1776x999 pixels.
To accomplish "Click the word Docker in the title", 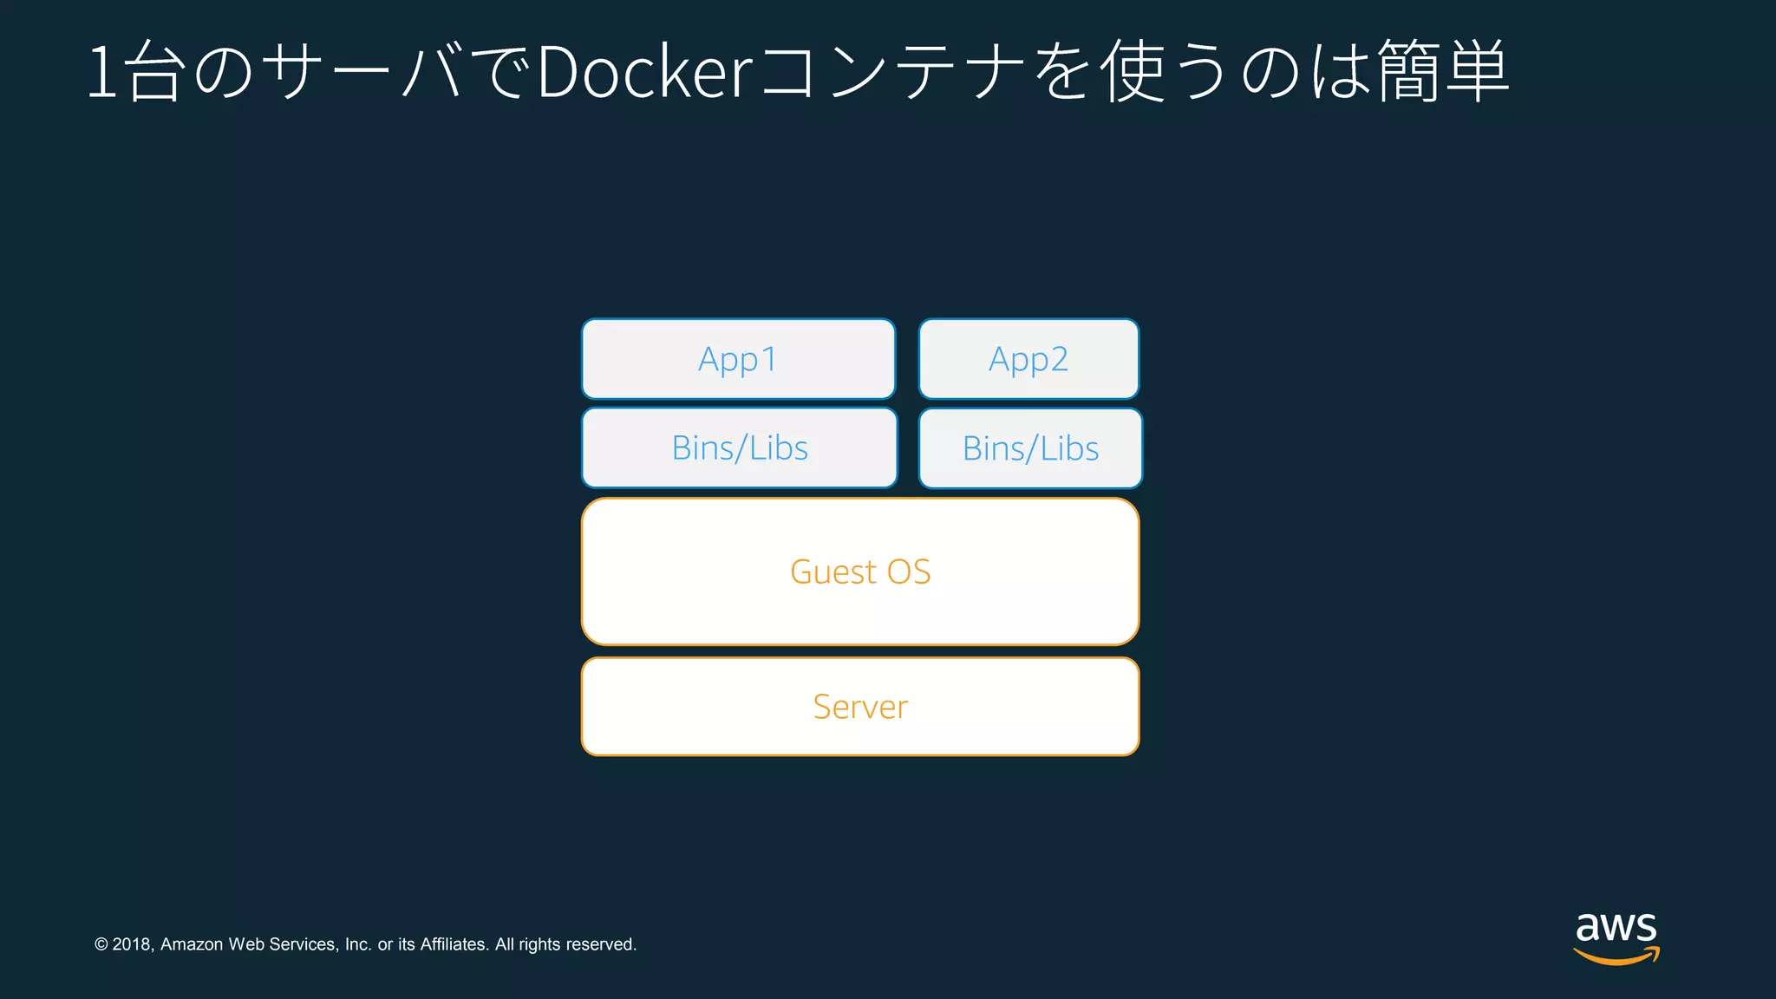I will point(645,71).
